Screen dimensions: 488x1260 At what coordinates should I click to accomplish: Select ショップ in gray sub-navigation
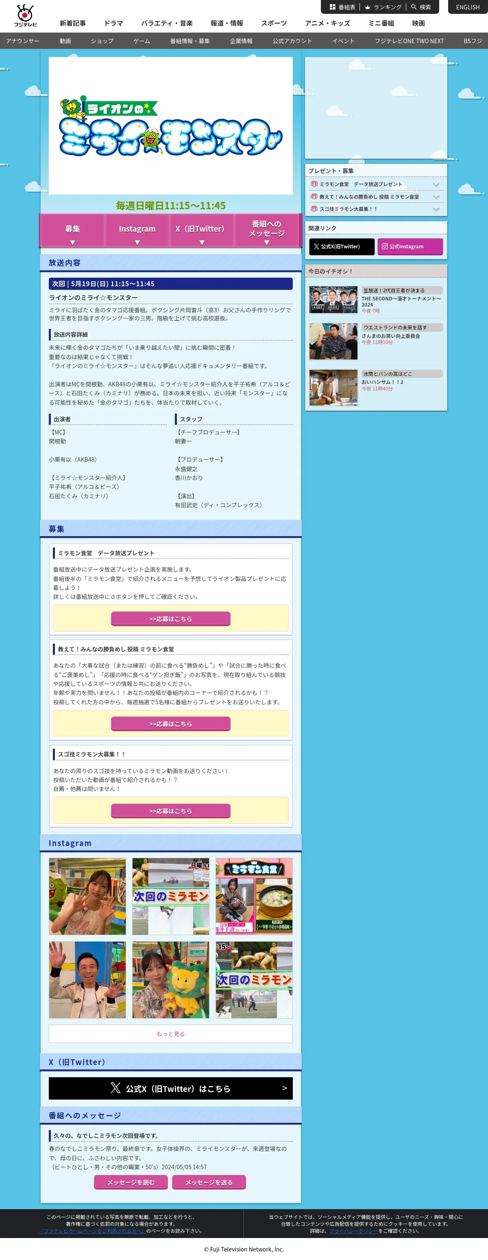point(102,41)
